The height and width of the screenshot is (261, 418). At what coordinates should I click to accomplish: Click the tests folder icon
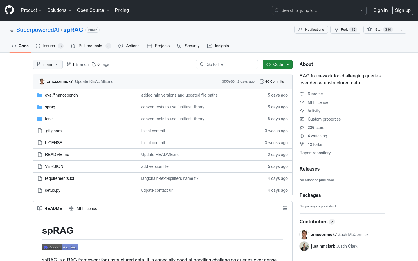(40, 119)
